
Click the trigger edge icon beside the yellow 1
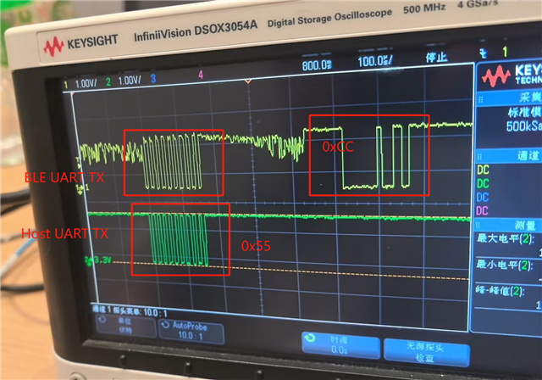coord(484,53)
